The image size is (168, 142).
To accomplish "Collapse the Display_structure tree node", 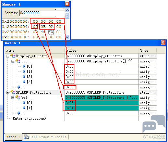I will pyautogui.click(x=7, y=56).
